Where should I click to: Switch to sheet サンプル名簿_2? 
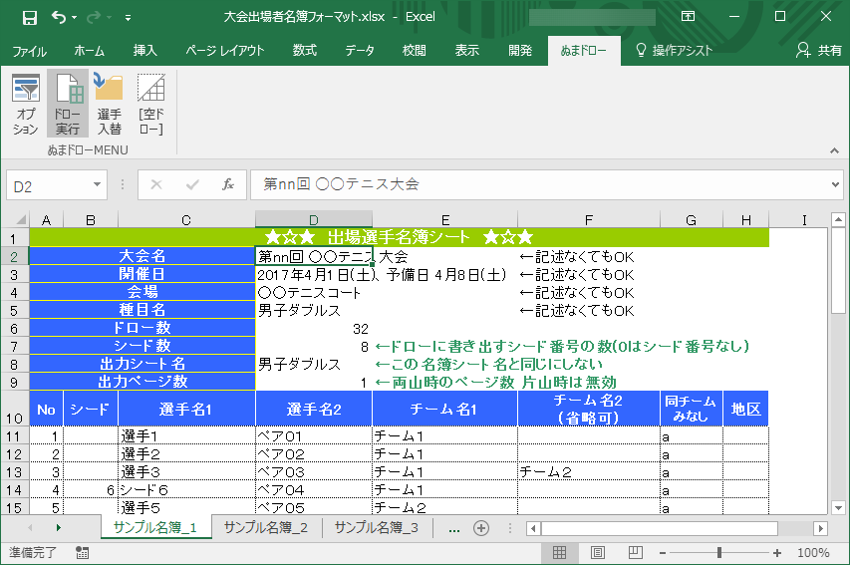(x=266, y=527)
